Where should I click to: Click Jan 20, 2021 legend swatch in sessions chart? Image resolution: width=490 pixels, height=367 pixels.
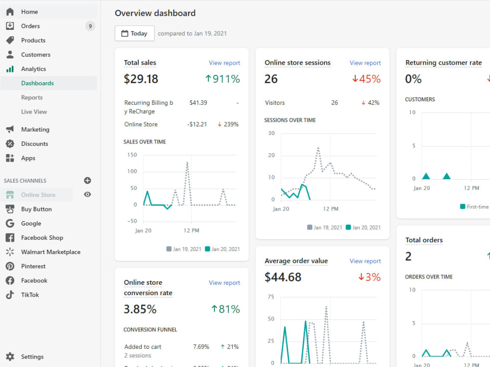pos(348,227)
